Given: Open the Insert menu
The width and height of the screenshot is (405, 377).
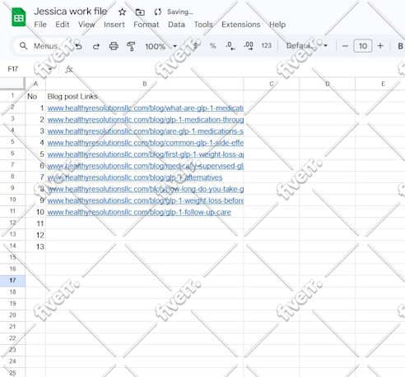Looking at the screenshot, I should (114, 25).
